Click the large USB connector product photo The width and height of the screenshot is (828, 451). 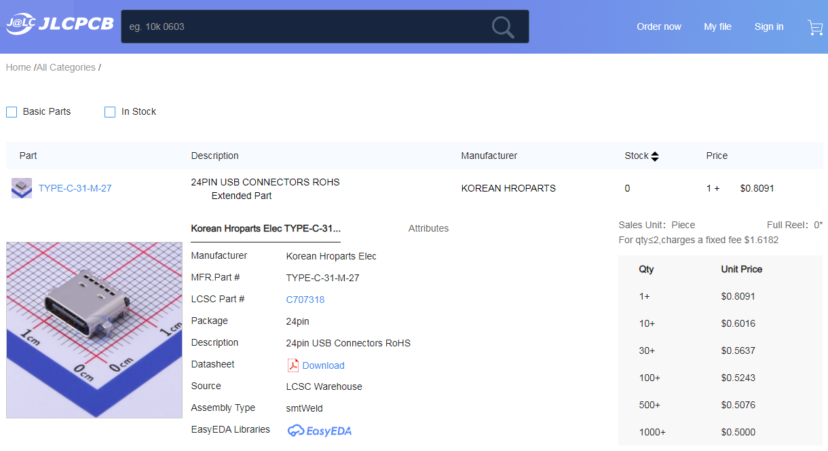(x=94, y=330)
